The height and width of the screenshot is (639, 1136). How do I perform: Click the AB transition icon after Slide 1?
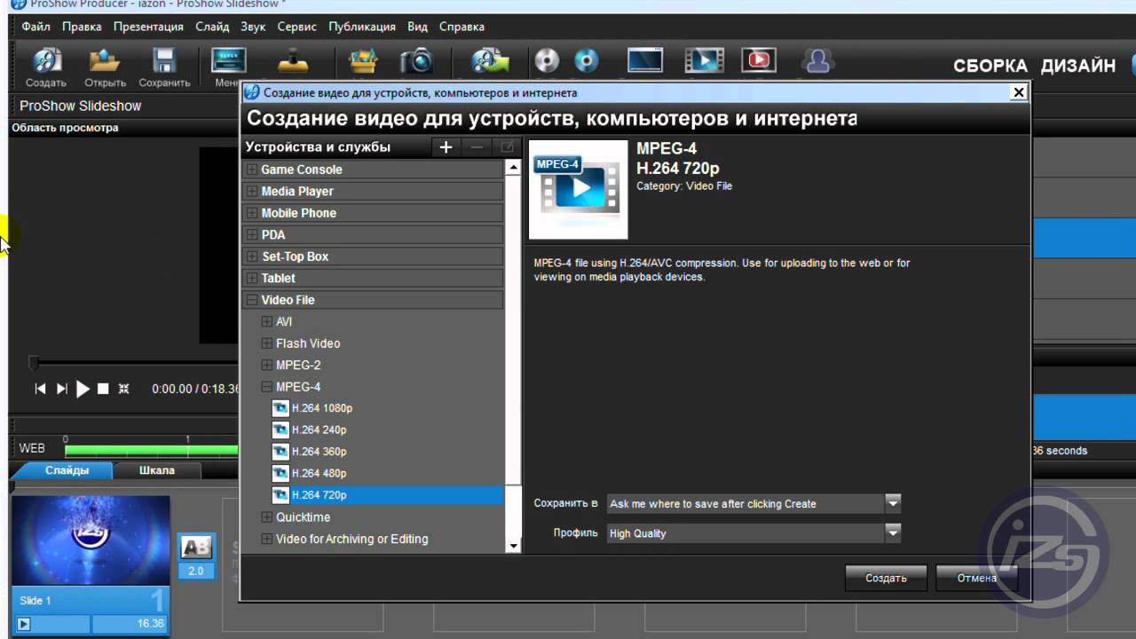pyautogui.click(x=196, y=548)
